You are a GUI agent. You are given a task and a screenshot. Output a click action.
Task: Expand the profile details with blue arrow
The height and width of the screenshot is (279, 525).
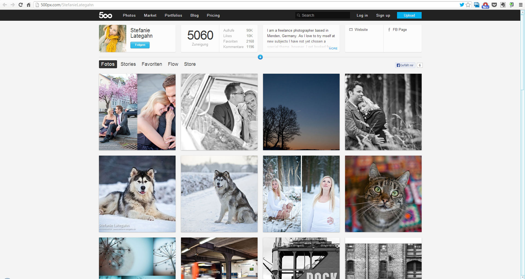[x=260, y=57]
